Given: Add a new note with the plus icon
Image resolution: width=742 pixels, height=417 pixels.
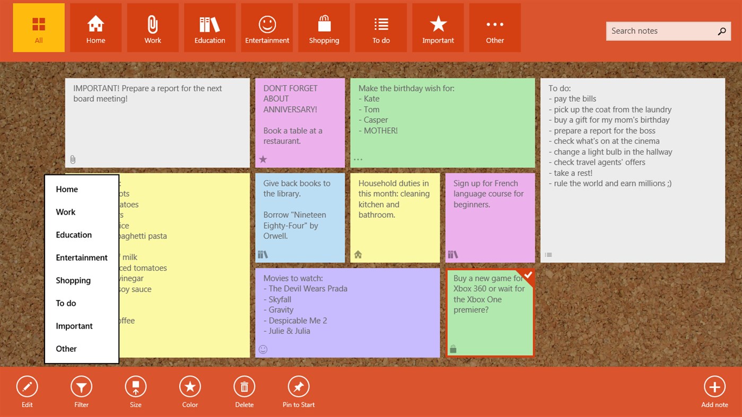Looking at the screenshot, I should [x=714, y=386].
